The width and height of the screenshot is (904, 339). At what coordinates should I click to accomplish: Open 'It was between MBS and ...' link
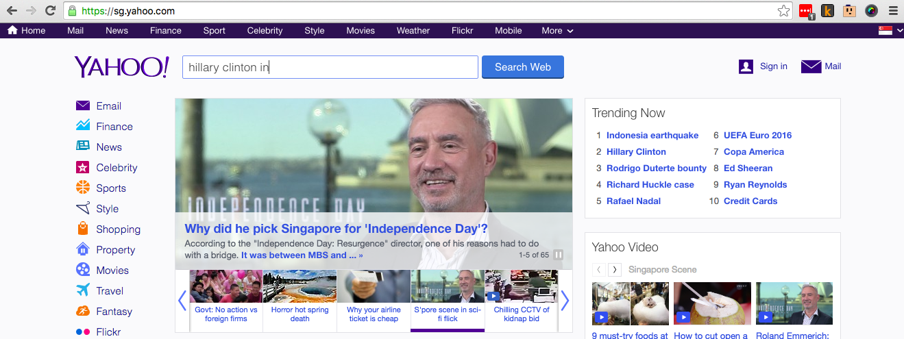(302, 255)
